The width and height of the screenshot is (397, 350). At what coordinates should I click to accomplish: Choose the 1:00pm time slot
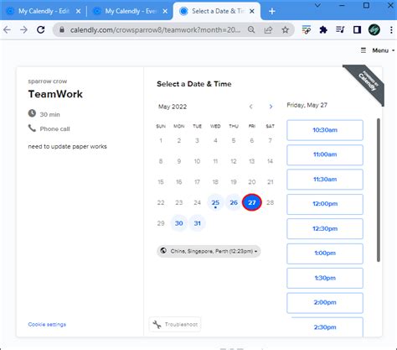click(x=325, y=253)
